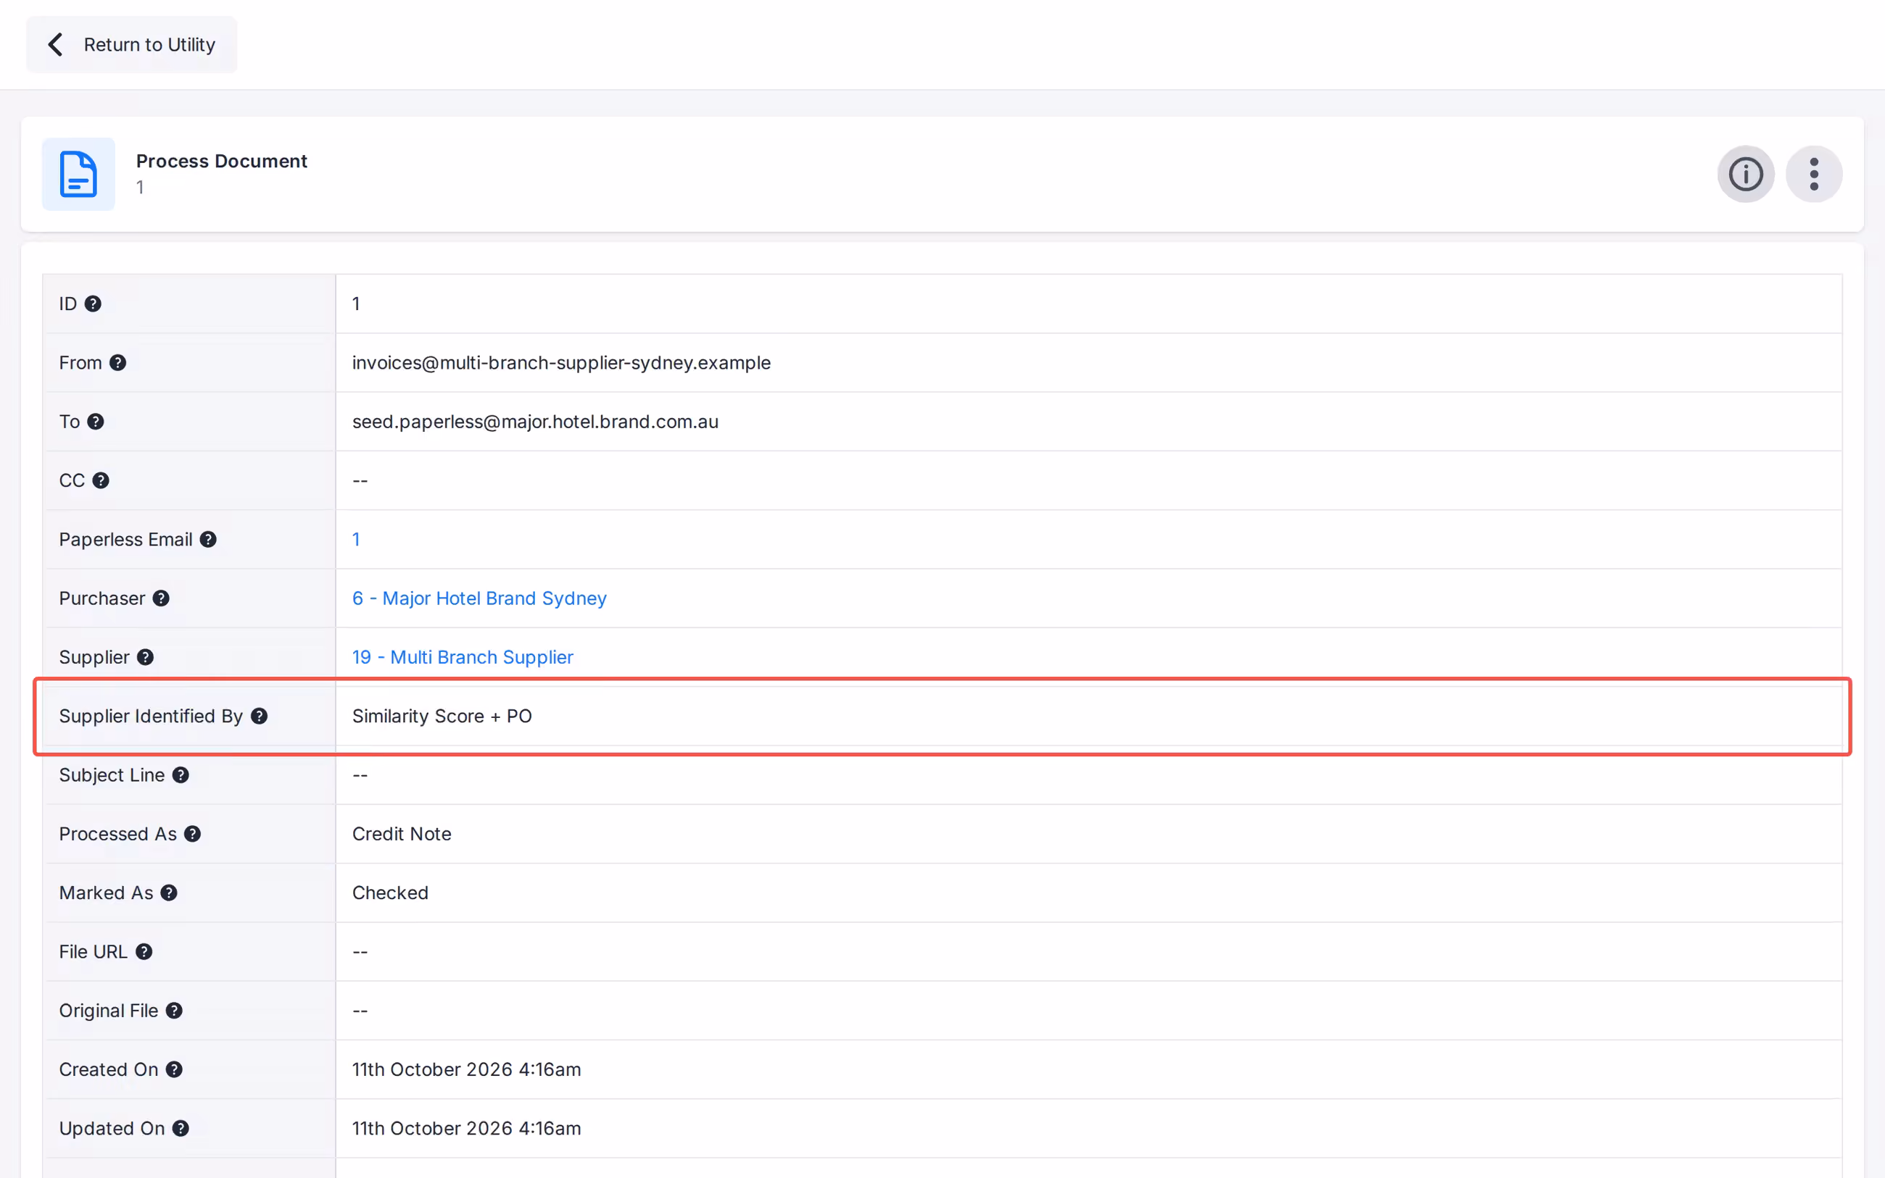Click help icon next to Marked As
Image resolution: width=1885 pixels, height=1178 pixels.
[169, 893]
